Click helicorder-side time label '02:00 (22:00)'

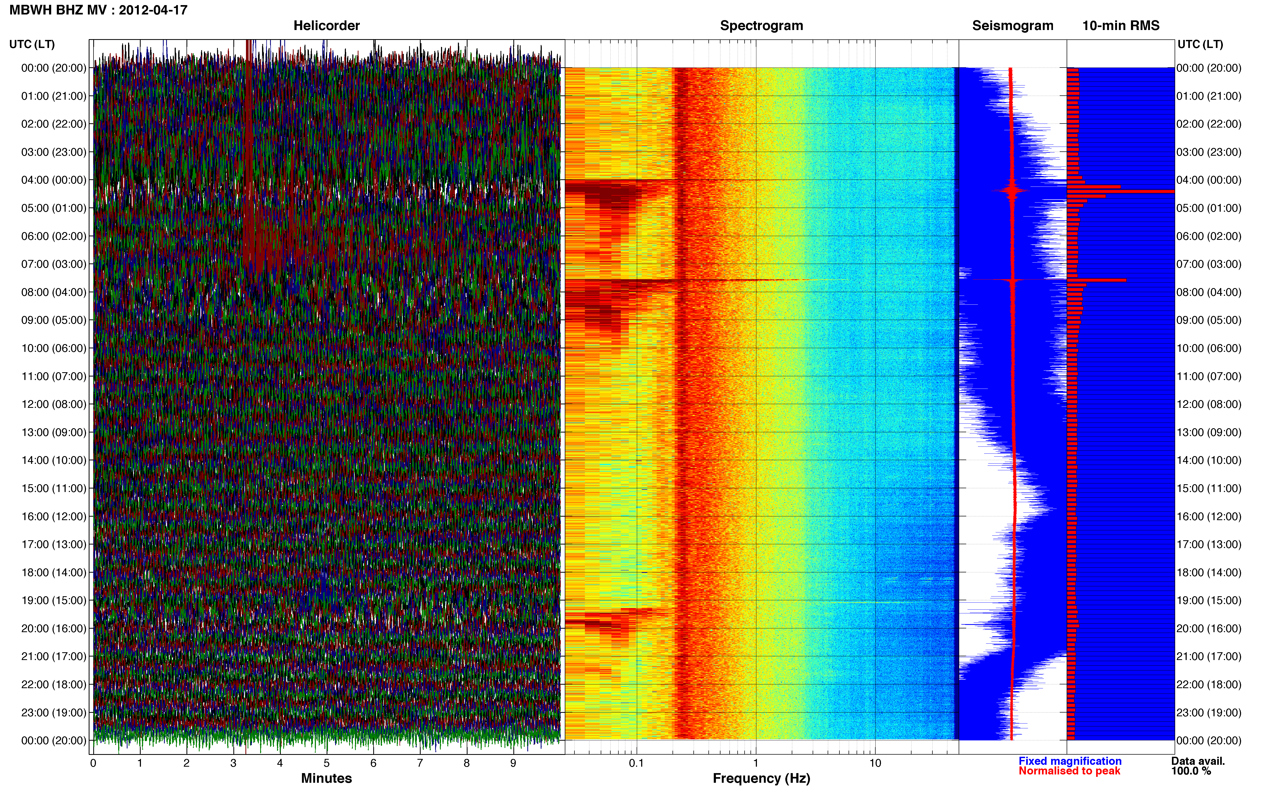tap(54, 124)
